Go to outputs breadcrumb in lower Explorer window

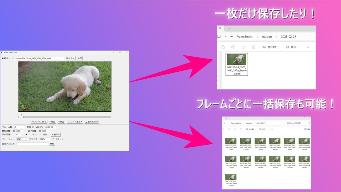click(248, 123)
